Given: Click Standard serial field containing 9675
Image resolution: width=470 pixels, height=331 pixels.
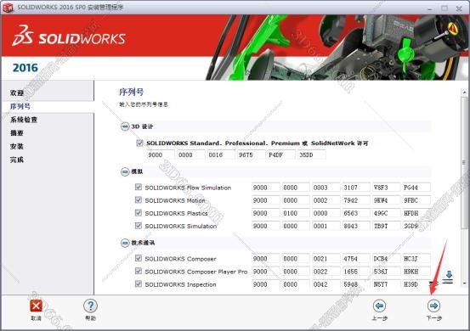Looking at the screenshot, I should click(252, 154).
